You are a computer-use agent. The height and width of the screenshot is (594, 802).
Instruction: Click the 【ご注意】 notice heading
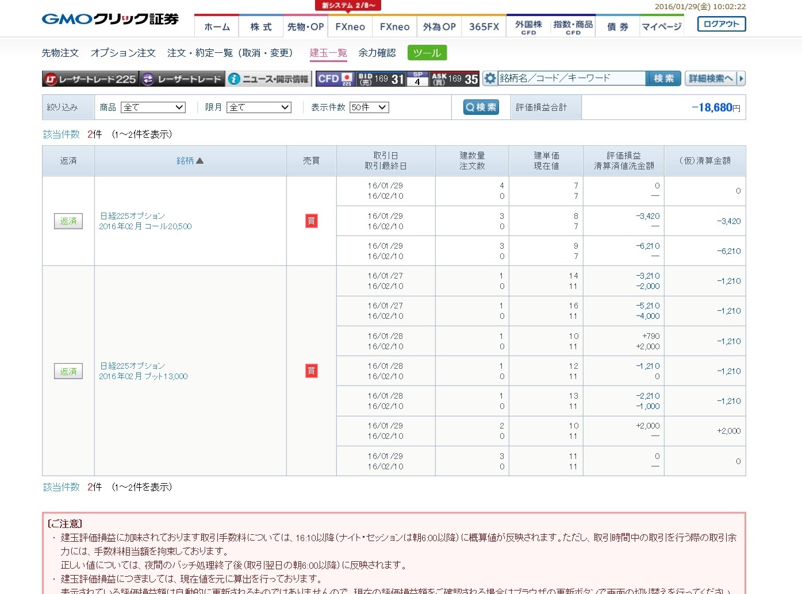(65, 524)
